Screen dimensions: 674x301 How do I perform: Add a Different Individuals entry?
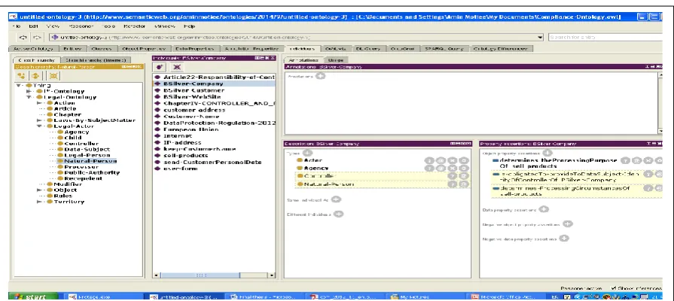point(339,214)
